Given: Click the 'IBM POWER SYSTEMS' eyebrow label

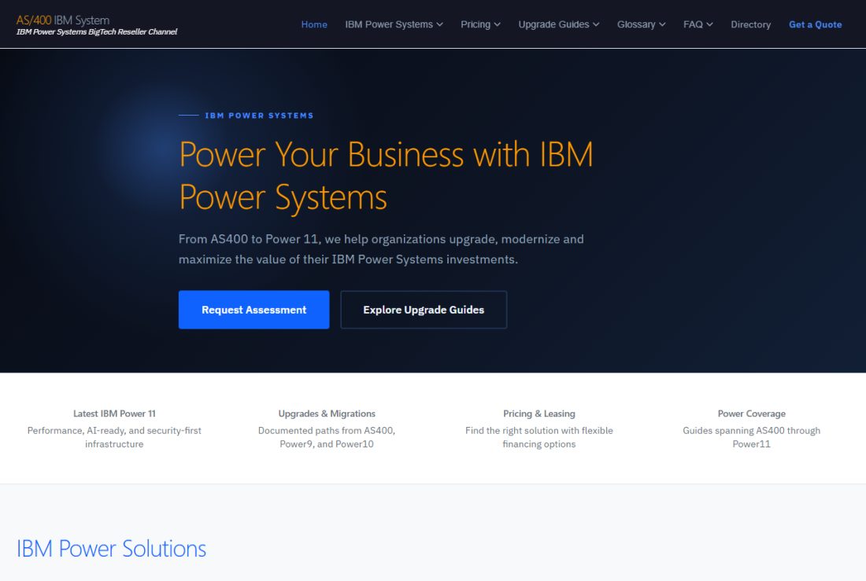Looking at the screenshot, I should click(259, 116).
